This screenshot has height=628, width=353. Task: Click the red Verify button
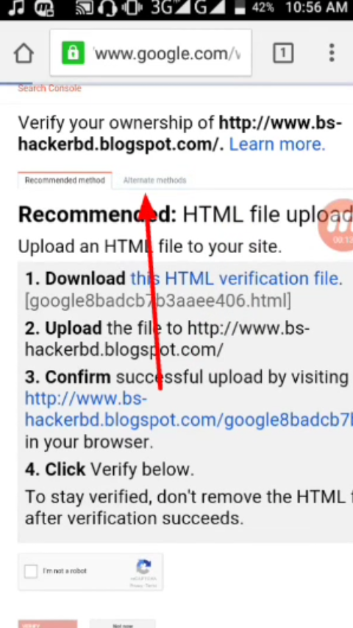pos(48,624)
